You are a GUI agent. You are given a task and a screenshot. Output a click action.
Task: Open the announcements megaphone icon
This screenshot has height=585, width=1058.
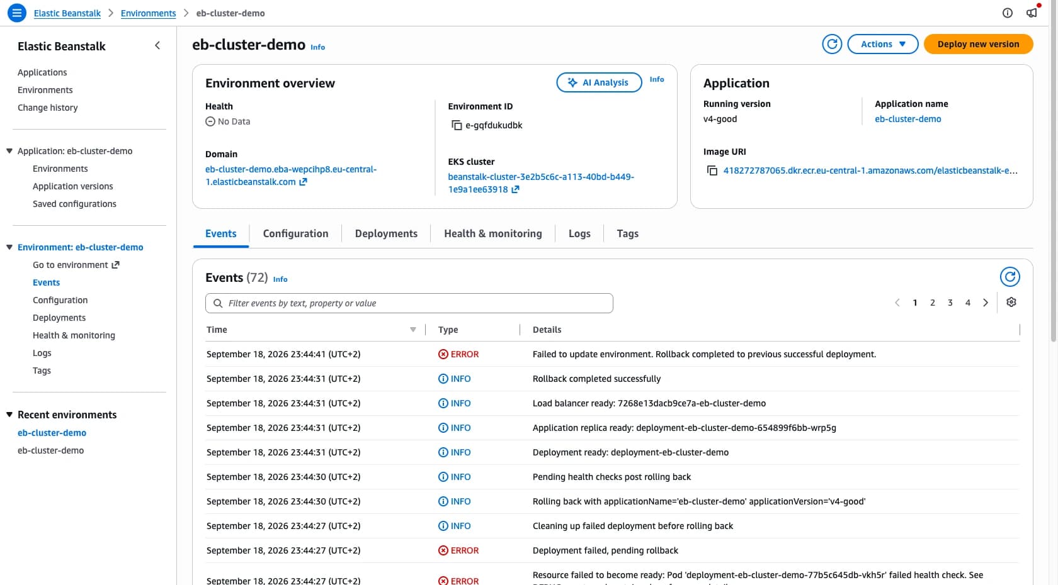click(x=1032, y=13)
